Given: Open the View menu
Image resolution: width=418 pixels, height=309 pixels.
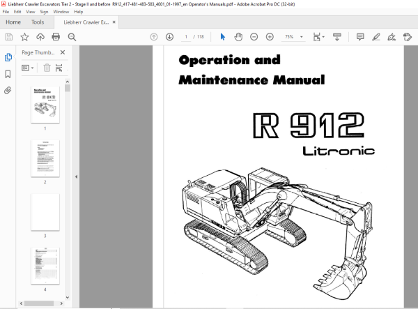Looking at the screenshot, I should (x=31, y=12).
